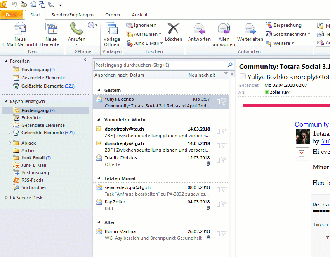
Task: Open the Sofortnachricht dropdown
Action: 288,34
